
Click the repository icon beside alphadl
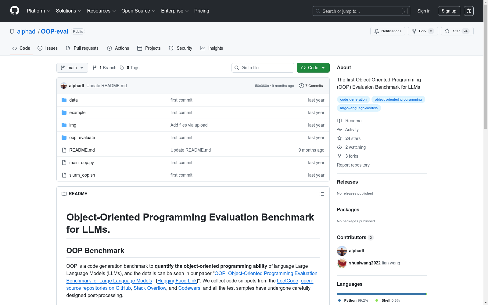12,31
